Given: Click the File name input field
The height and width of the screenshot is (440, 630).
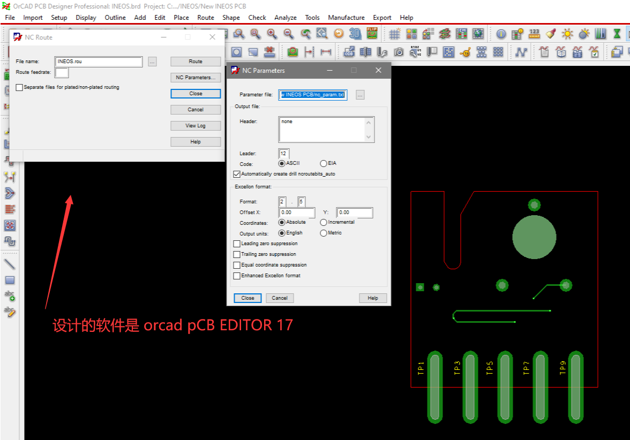Looking at the screenshot, I should tap(99, 62).
